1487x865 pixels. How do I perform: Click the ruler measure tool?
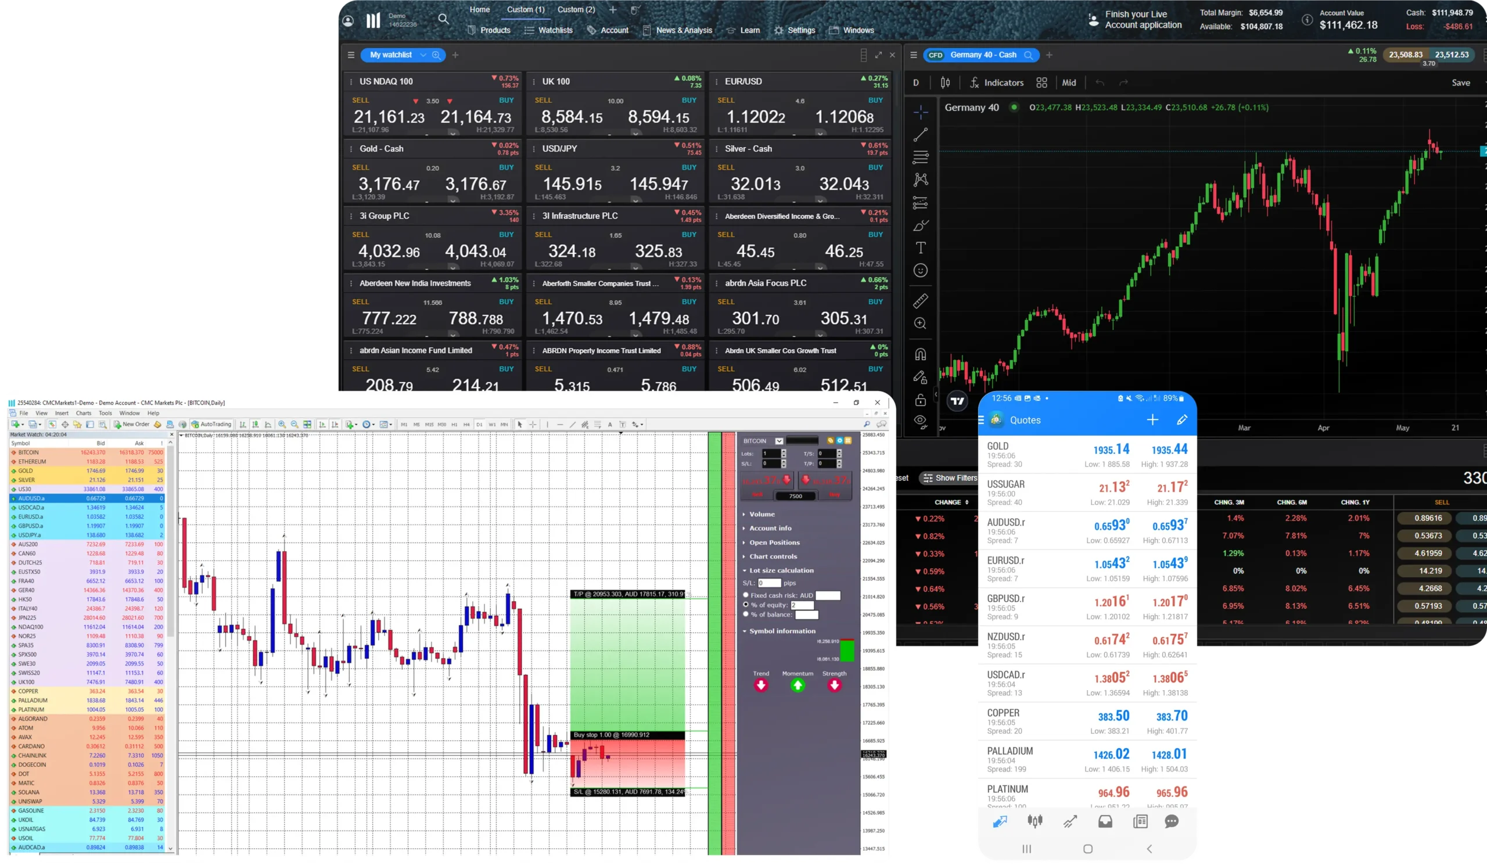[920, 301]
